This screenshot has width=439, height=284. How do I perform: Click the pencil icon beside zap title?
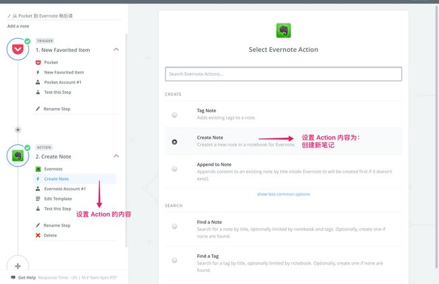(x=9, y=16)
